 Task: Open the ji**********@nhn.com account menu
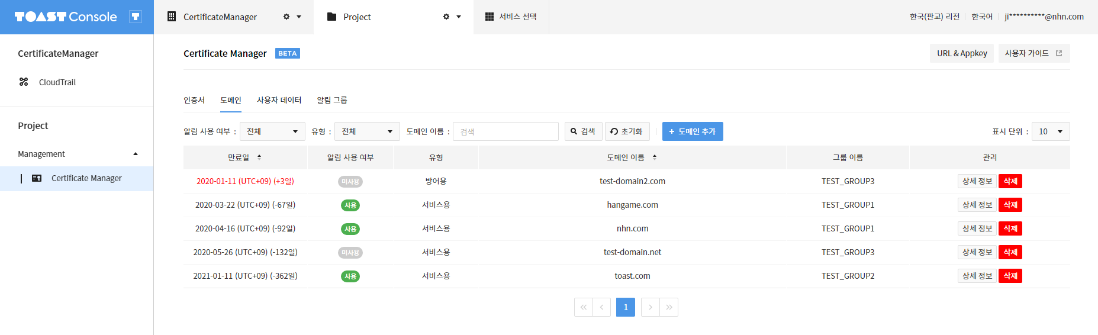pyautogui.click(x=1044, y=17)
